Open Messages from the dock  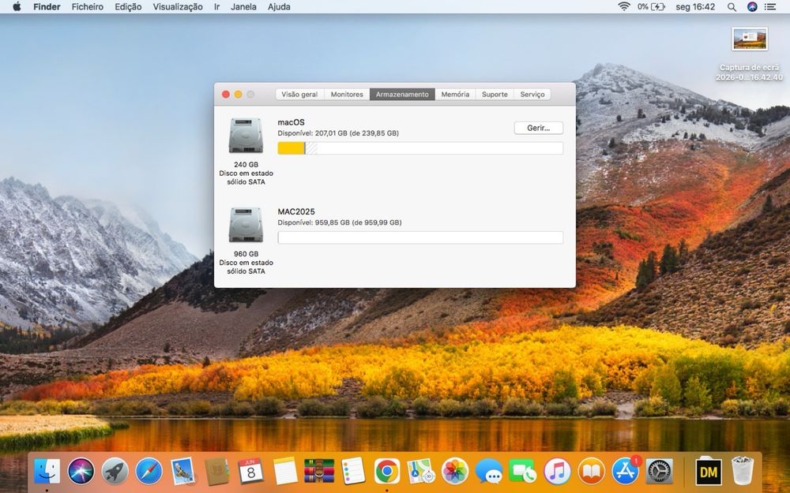489,472
